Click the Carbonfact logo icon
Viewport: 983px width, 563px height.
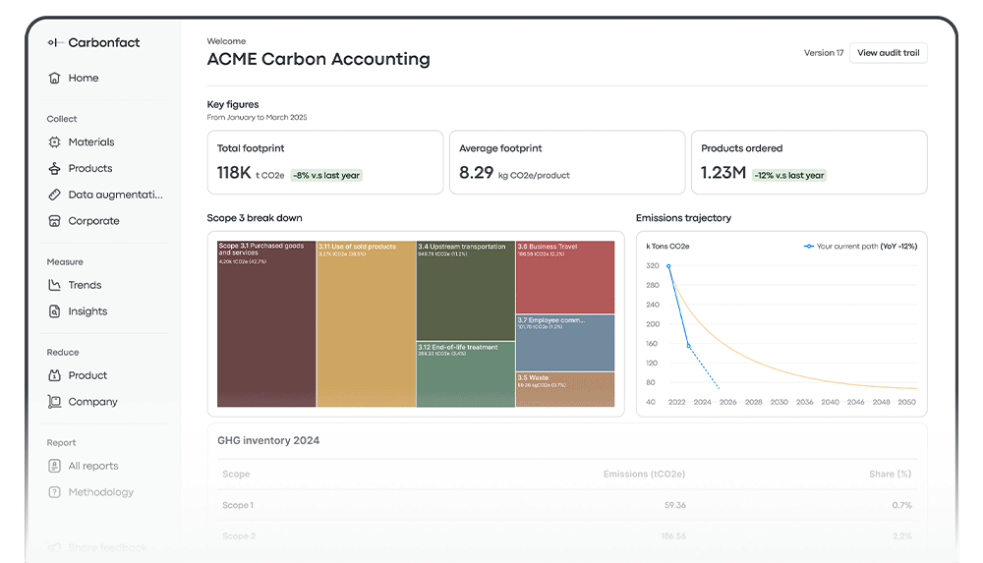pos(55,42)
